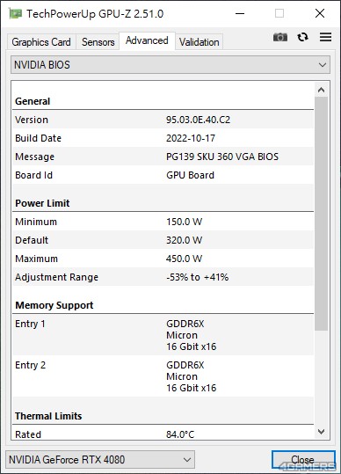
Task: Click the Memory Support section heading
Action: click(x=54, y=305)
